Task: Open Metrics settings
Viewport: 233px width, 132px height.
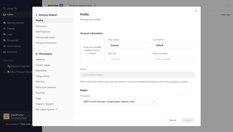Action: tap(40, 82)
